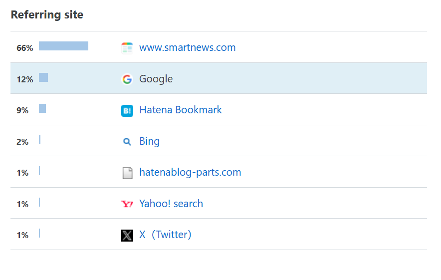Open the www.smartnews.com referring link
This screenshot has height=280, width=441.
pos(187,47)
